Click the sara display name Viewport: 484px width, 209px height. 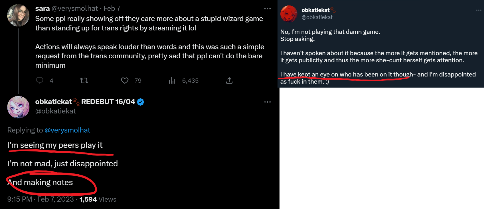pos(42,9)
